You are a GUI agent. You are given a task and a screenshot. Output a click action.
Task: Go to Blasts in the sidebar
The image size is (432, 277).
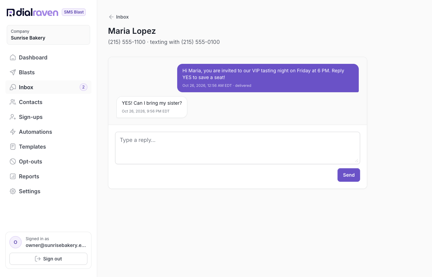click(x=48, y=72)
